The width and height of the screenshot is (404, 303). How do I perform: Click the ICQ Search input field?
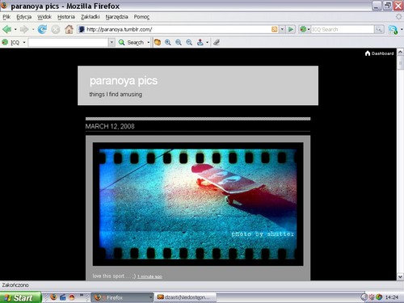pyautogui.click(x=343, y=29)
